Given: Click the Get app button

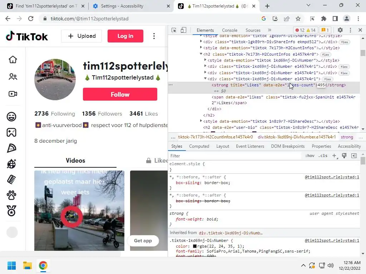Looking at the screenshot, I should tap(143, 241).
